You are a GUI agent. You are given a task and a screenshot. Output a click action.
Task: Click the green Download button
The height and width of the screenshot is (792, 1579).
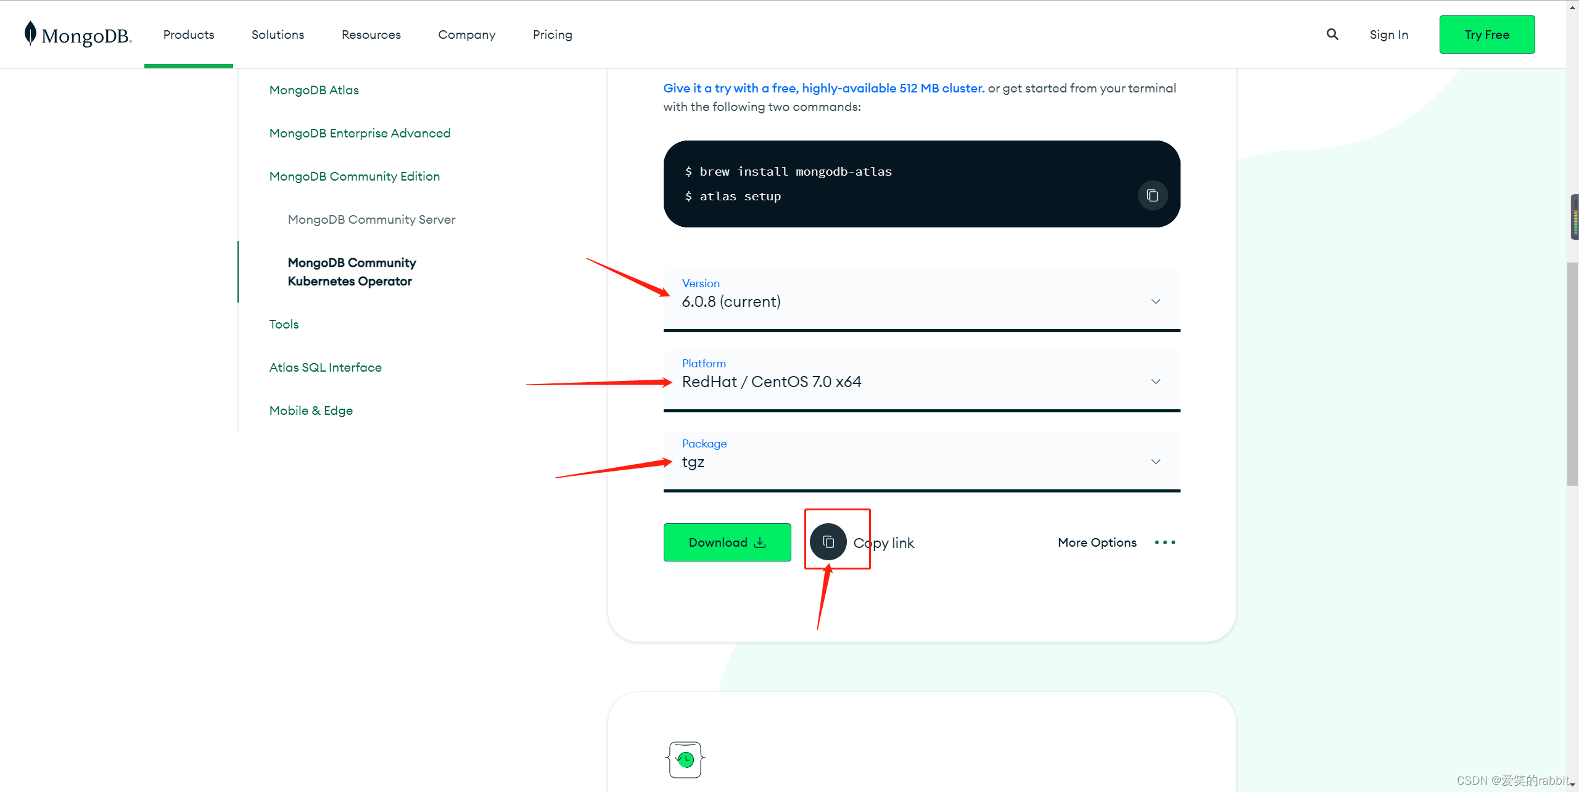pos(727,542)
